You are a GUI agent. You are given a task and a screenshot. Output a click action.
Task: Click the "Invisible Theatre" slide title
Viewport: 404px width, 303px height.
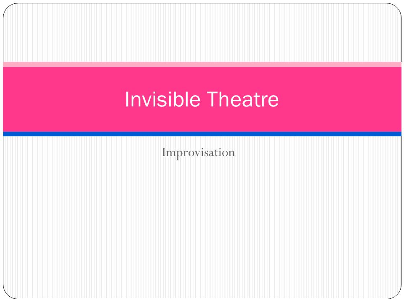click(x=202, y=99)
